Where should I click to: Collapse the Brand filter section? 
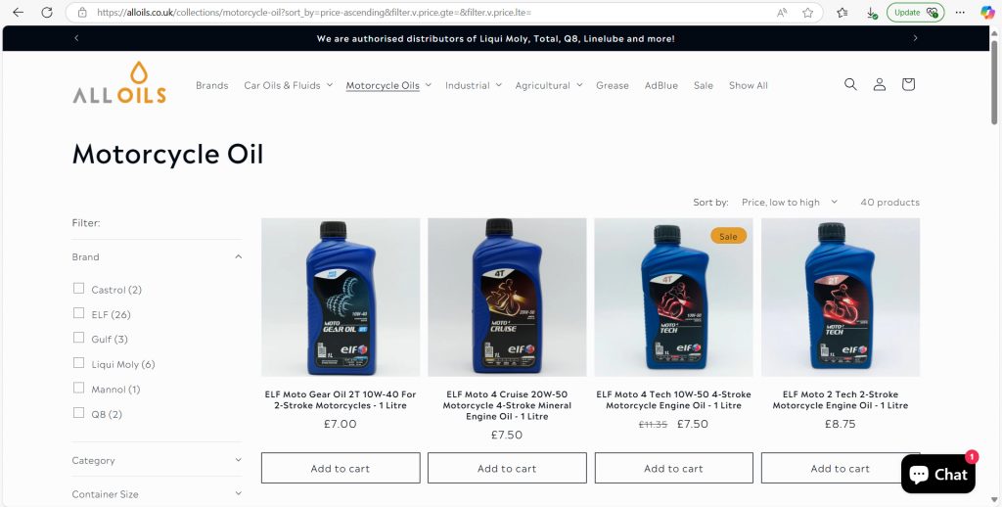pos(157,256)
